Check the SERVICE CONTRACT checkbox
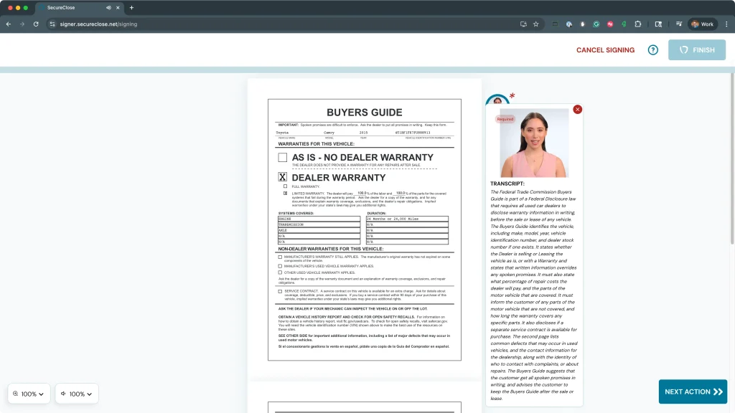The width and height of the screenshot is (735, 413). [x=280, y=291]
